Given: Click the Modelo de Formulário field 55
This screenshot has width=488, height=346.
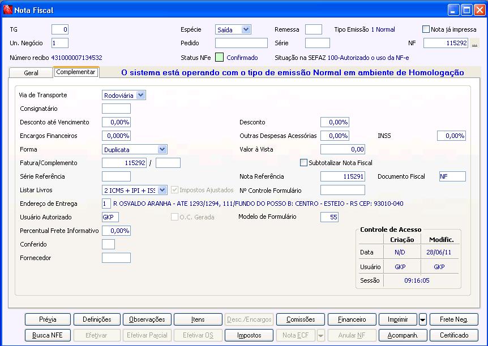Looking at the screenshot, I should pos(329,217).
